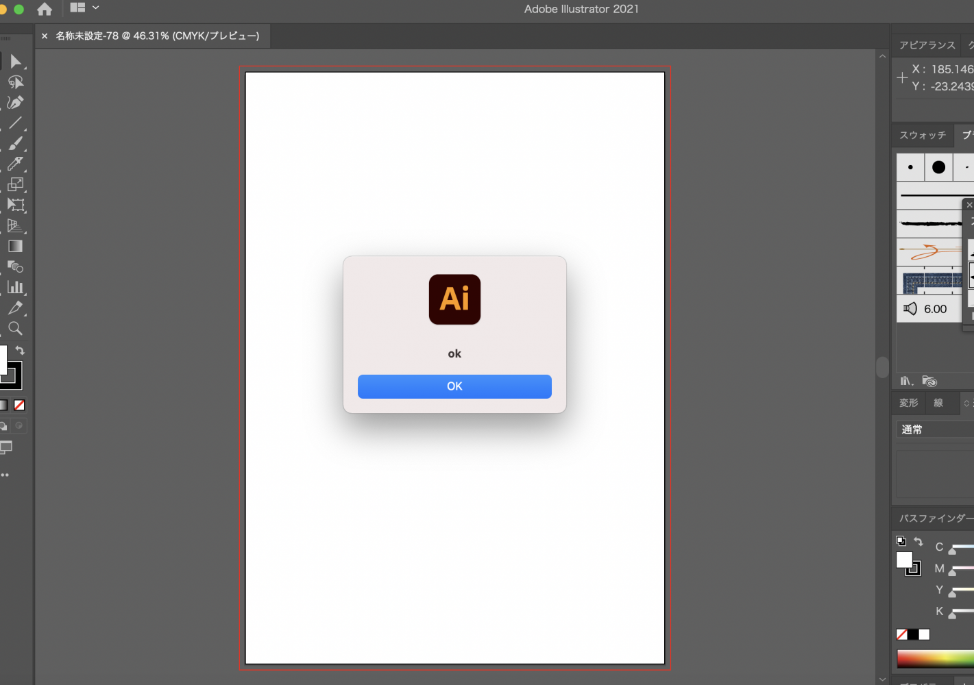The image size is (974, 685).
Task: Set stroke to None with the slashed swatch
Action: point(19,405)
